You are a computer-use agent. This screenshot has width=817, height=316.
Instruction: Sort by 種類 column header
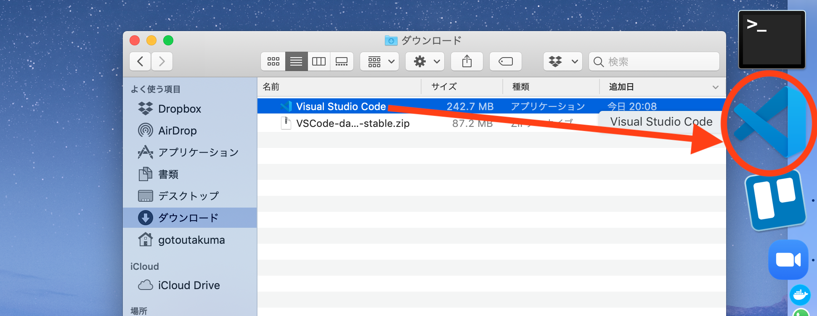coord(551,87)
